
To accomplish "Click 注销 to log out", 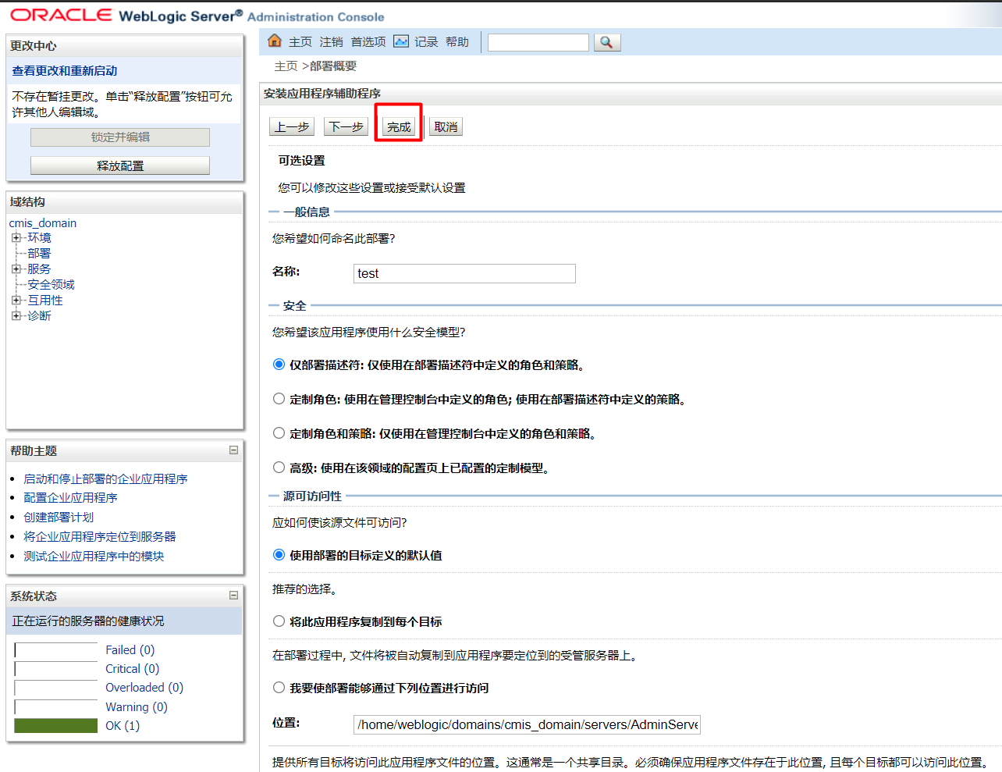I will (331, 42).
